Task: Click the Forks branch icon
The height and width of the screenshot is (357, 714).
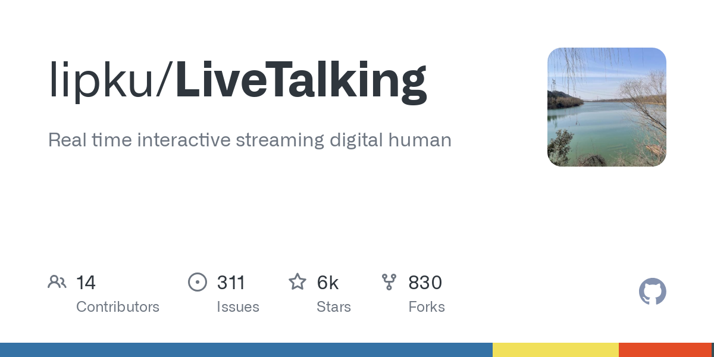Action: coord(389,282)
